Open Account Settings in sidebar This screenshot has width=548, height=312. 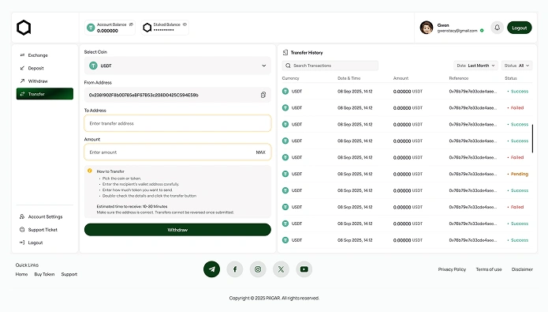[x=45, y=216]
